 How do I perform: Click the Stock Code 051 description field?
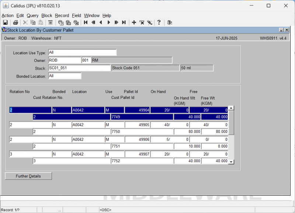click(x=145, y=68)
